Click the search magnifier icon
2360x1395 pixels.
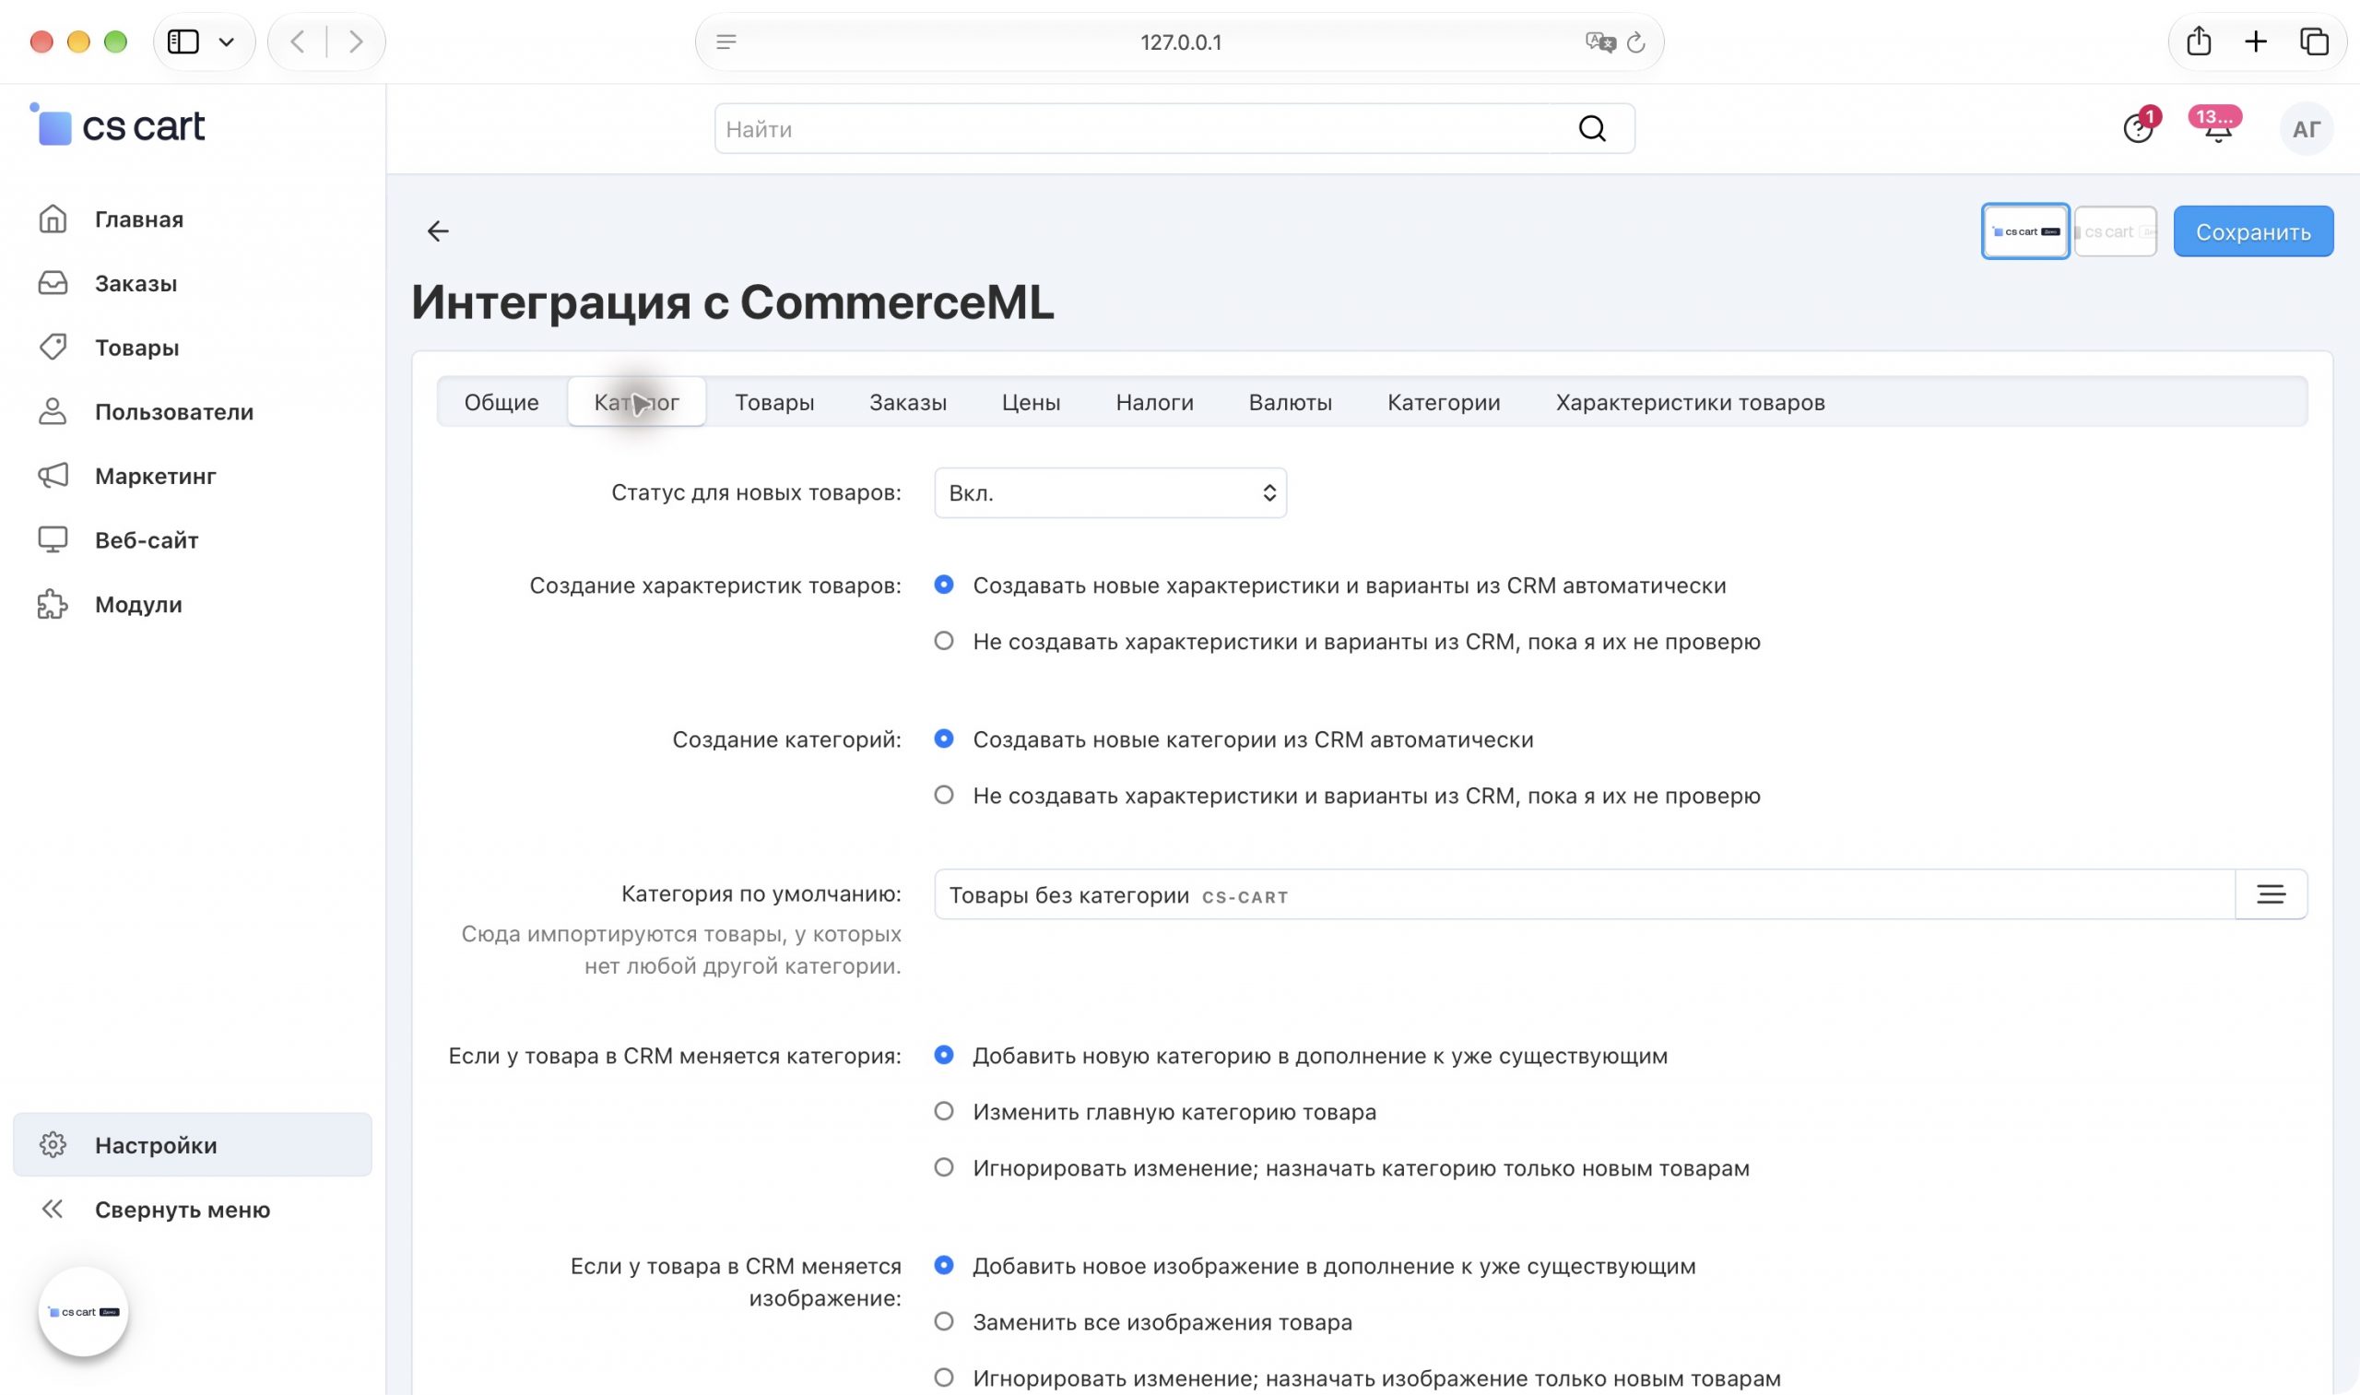click(x=1592, y=129)
